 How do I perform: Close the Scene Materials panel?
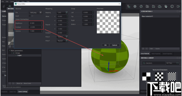[x=180, y=11]
